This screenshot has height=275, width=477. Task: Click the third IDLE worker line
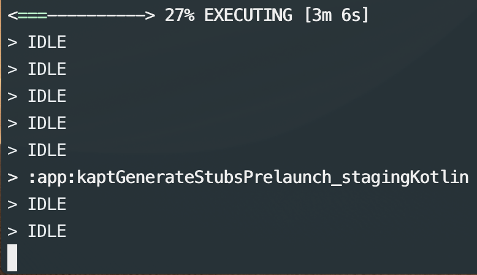coord(47,96)
